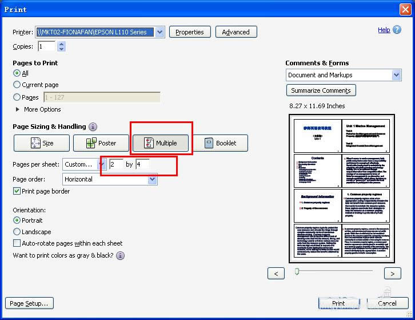Screen dimensions: 415x320
Task: Open the Comments & Forms dropdown
Action: pyautogui.click(x=396, y=75)
